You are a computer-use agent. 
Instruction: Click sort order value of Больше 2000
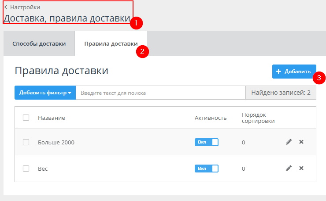244,142
